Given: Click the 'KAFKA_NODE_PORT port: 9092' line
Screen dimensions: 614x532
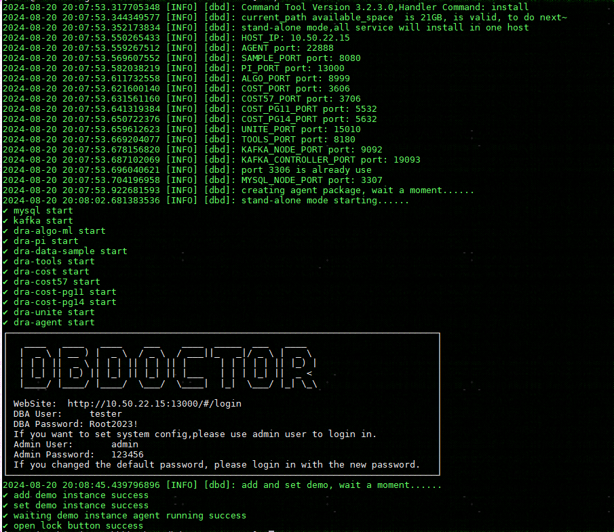Looking at the screenshot, I should point(311,150).
